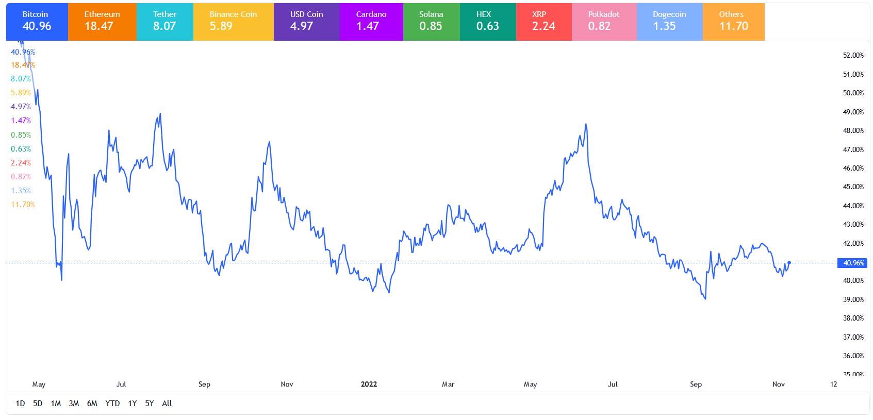Switch chart to YTD range
The image size is (873, 420).
click(112, 404)
